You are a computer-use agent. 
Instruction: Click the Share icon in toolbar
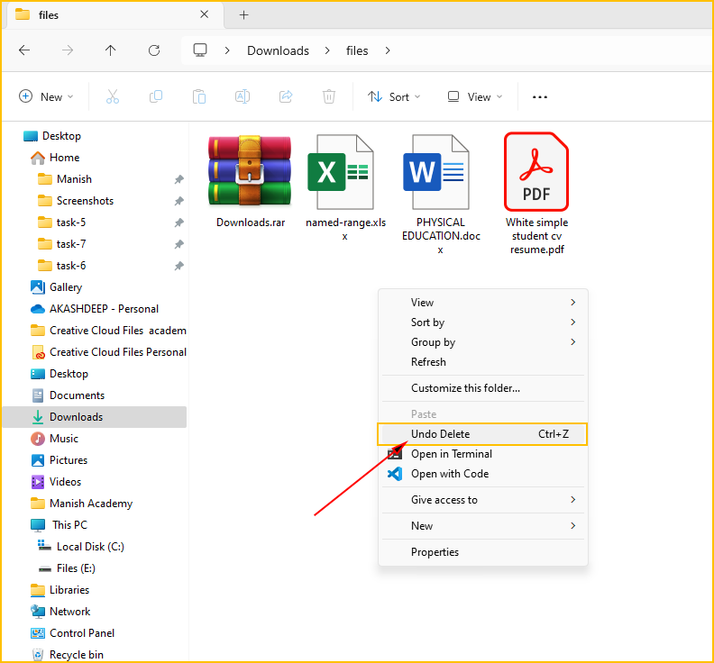[286, 96]
